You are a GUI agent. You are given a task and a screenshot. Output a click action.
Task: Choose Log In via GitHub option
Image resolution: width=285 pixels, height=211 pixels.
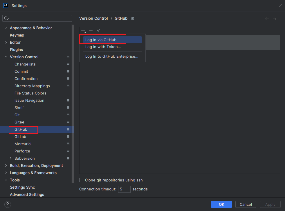click(112, 40)
